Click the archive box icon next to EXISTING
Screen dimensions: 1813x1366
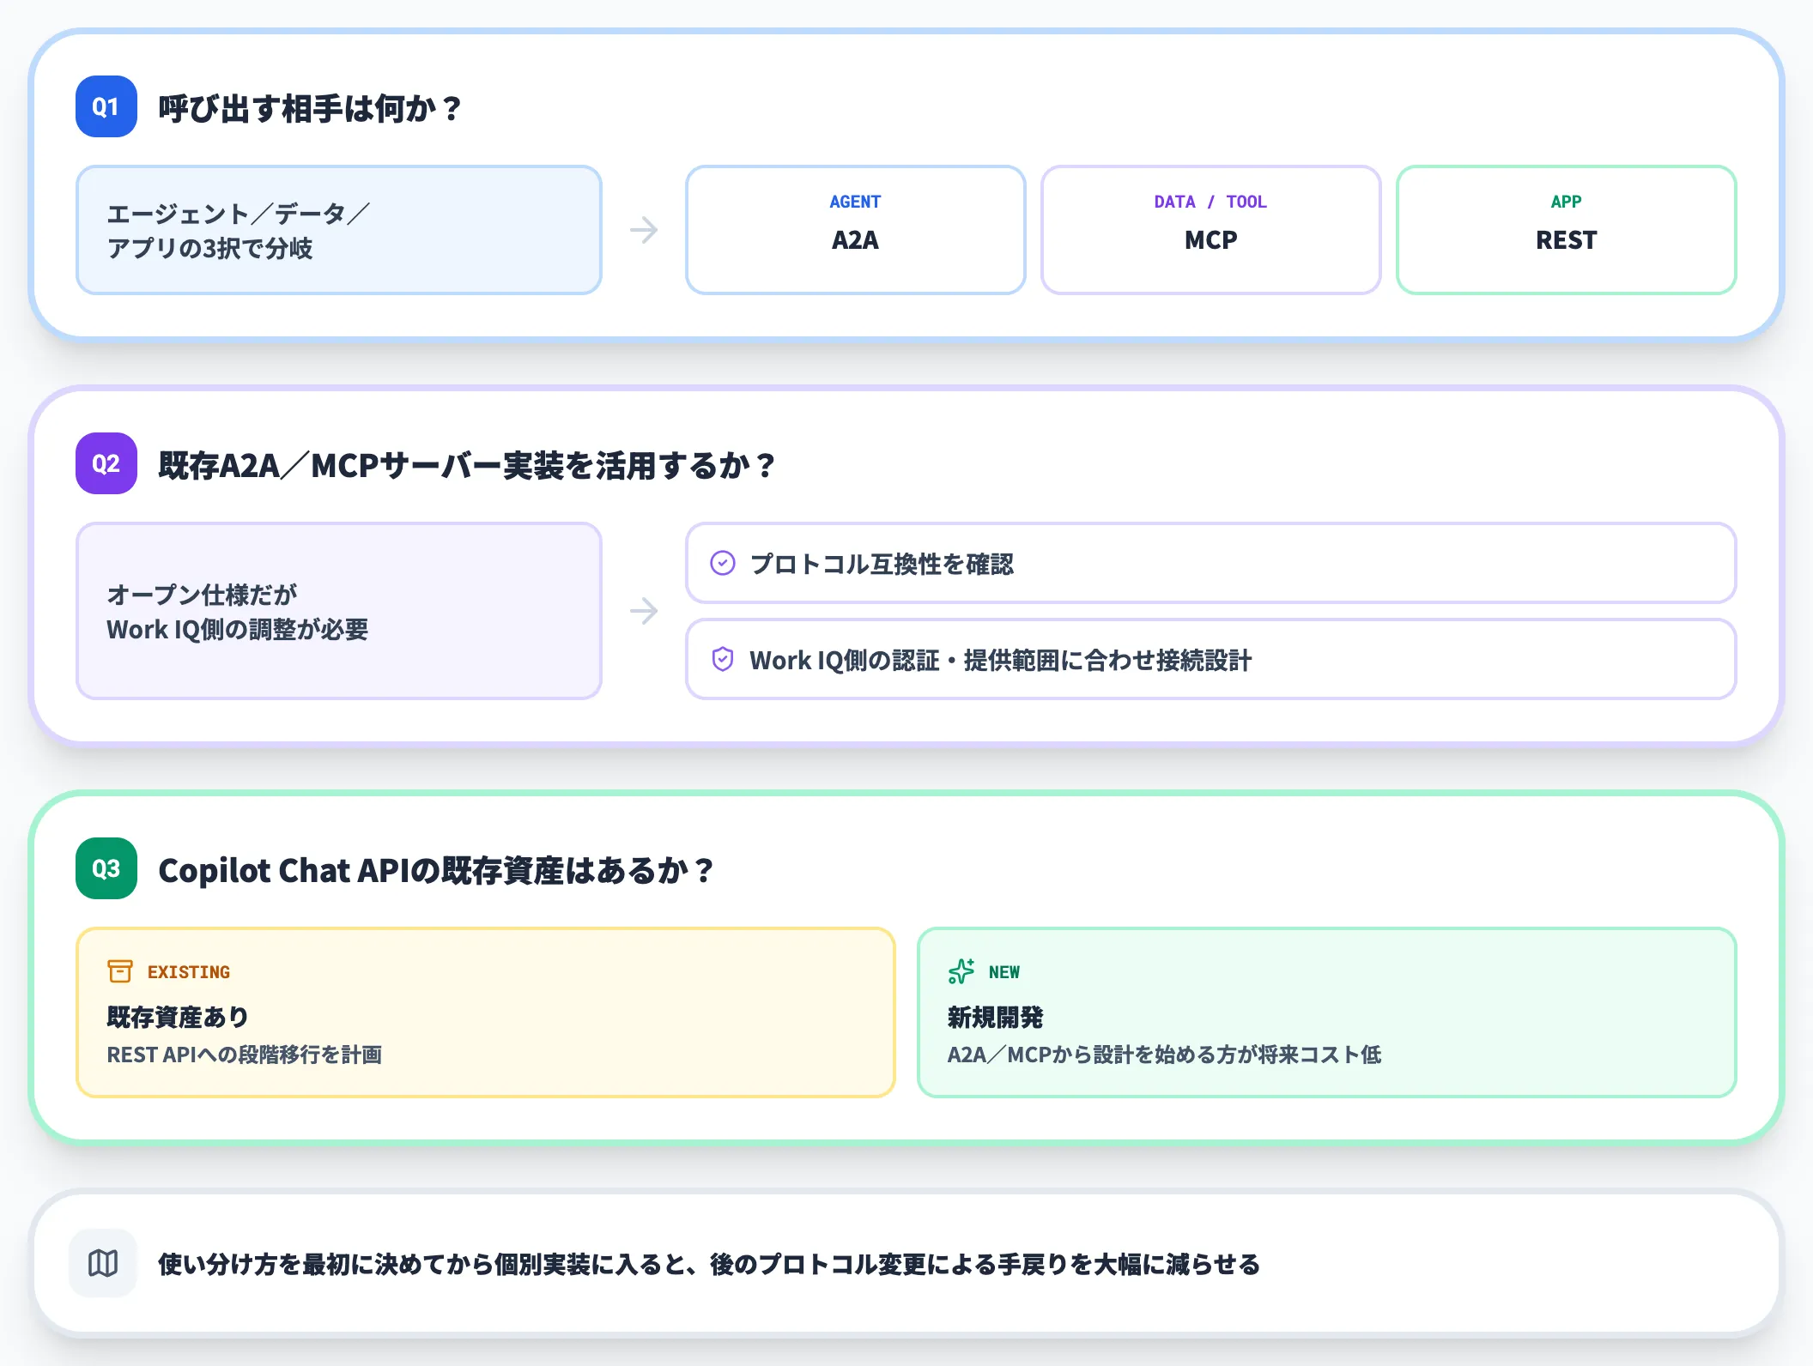pyautogui.click(x=120, y=971)
